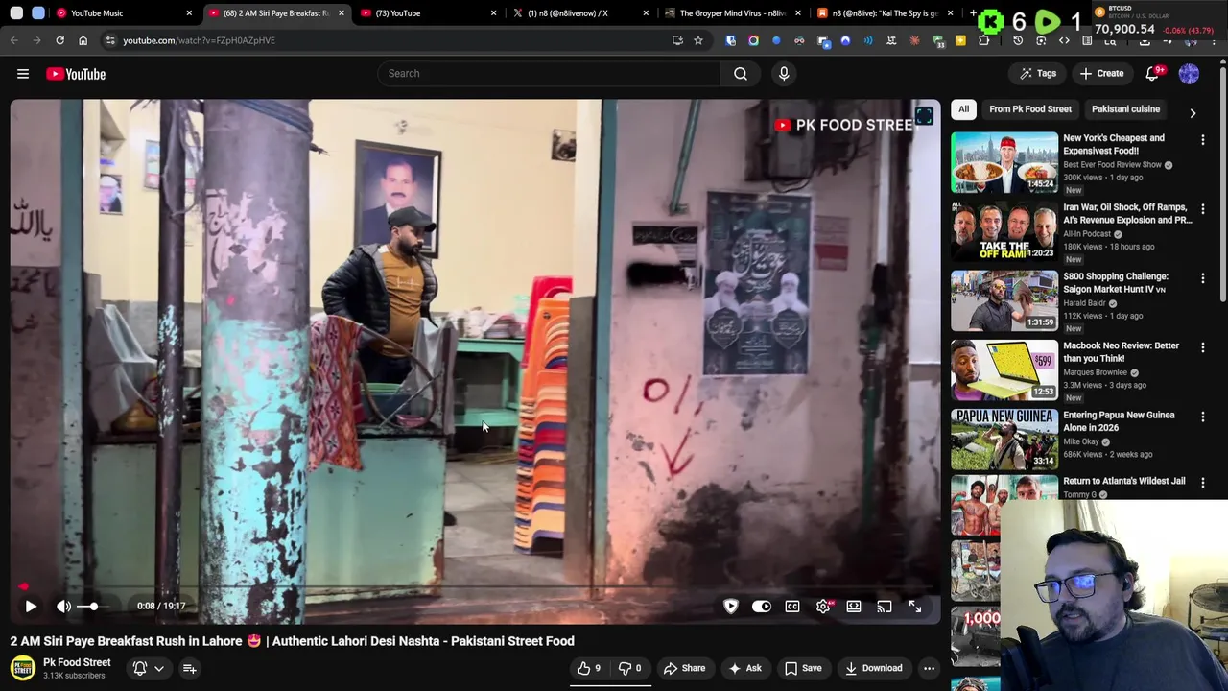
Task: Click the add-to-queue icon near channel name
Action: [190, 669]
